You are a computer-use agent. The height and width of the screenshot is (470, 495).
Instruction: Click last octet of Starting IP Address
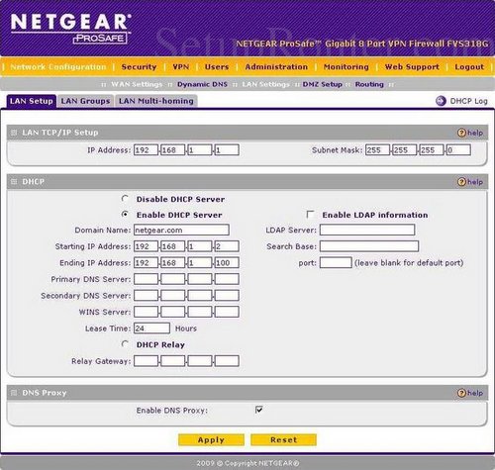point(227,246)
